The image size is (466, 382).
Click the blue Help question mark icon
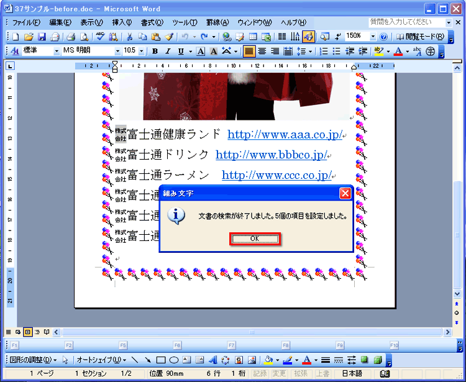point(384,37)
